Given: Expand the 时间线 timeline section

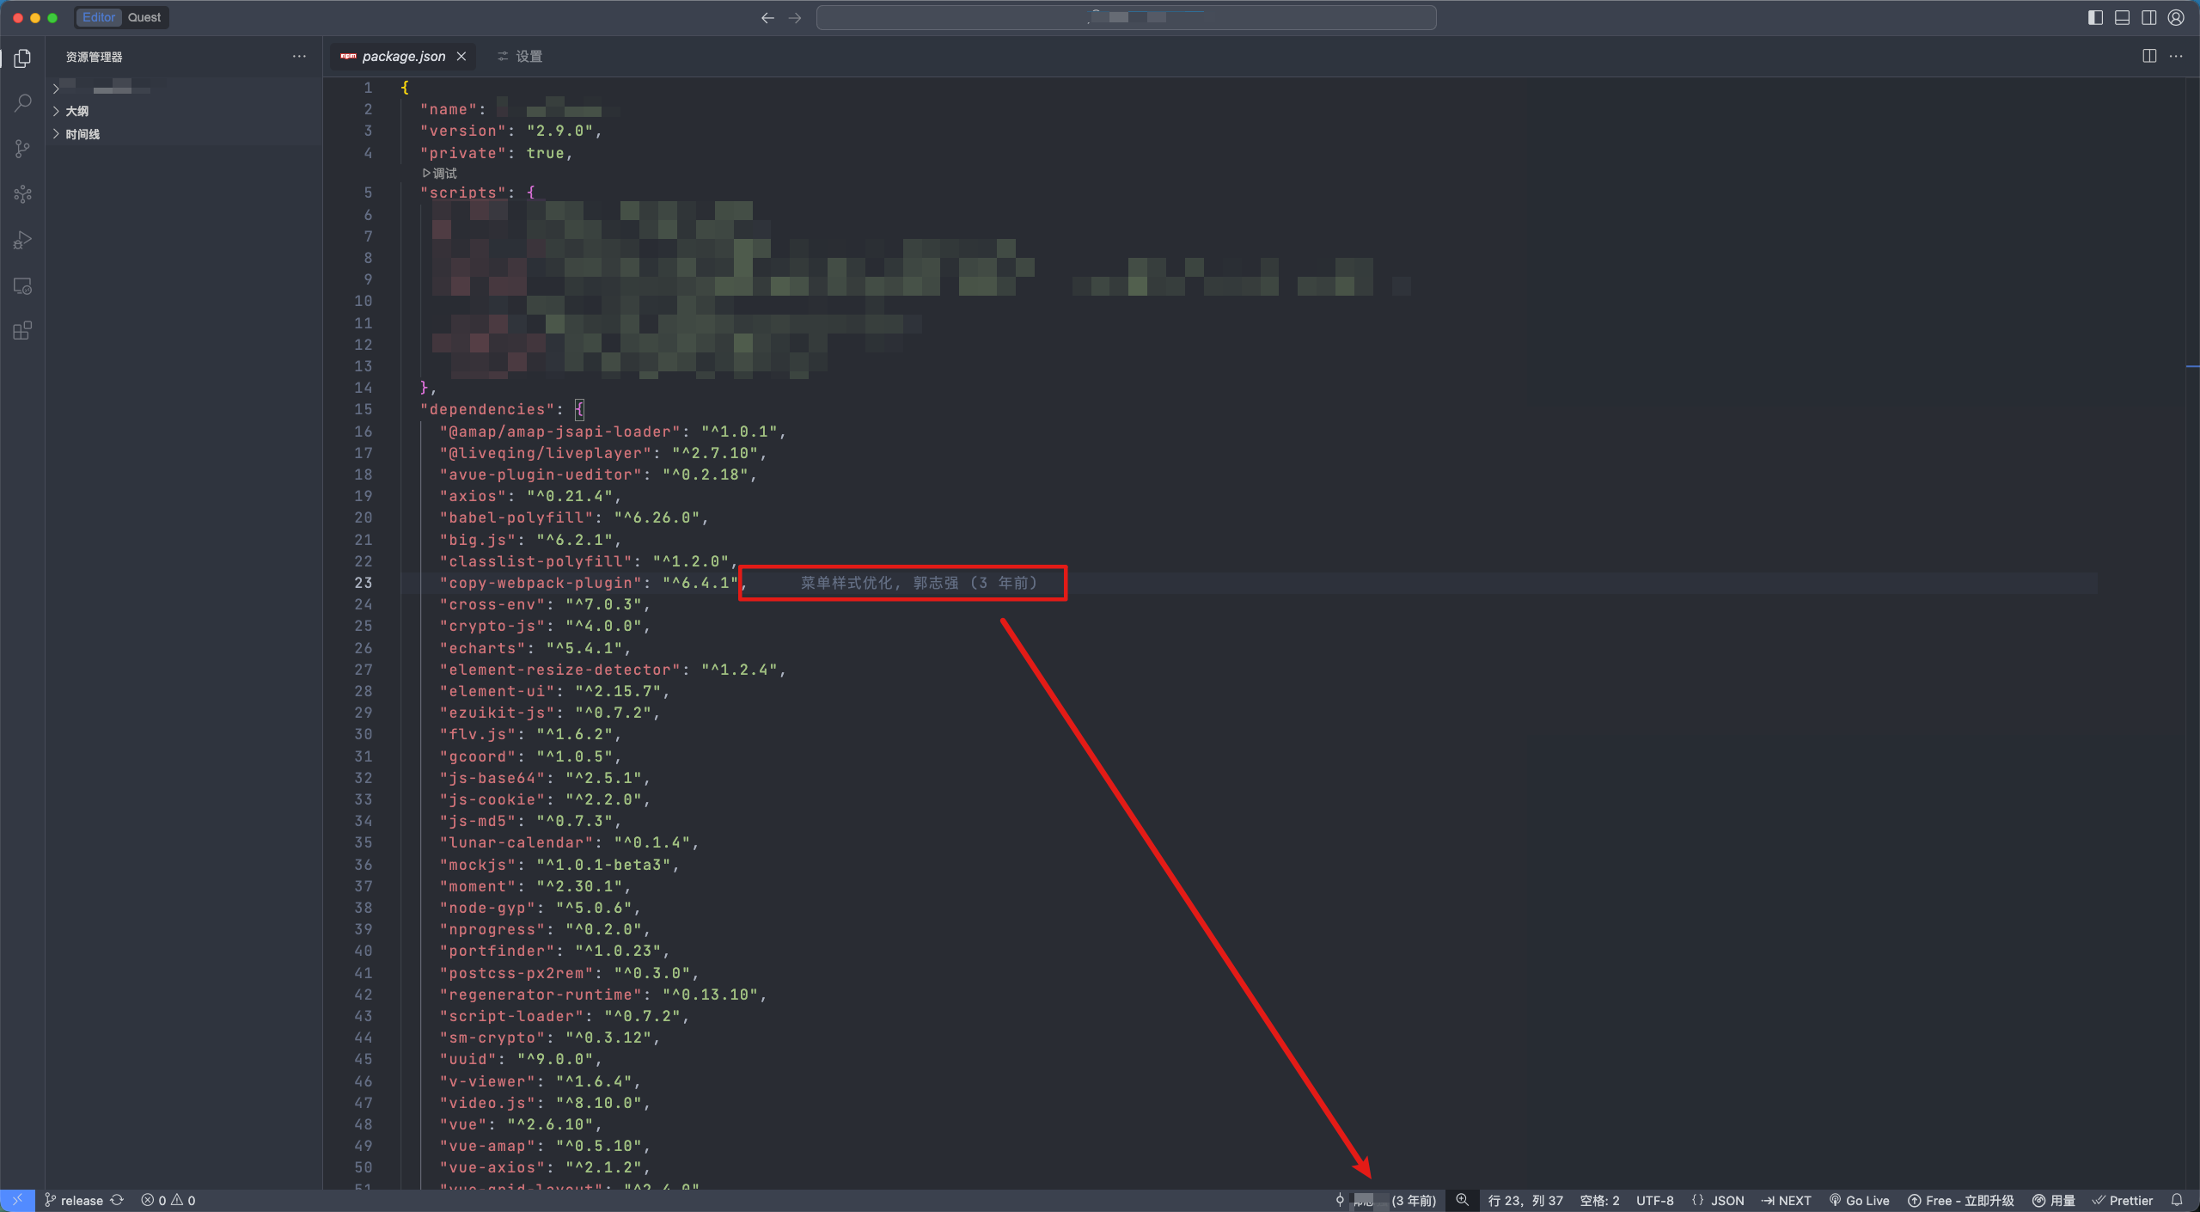Looking at the screenshot, I should point(82,134).
